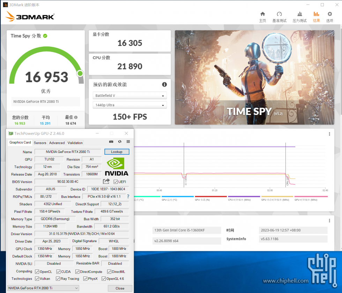Click the GPU 内存时钟频率 (MHz) legend item

click(277, 198)
